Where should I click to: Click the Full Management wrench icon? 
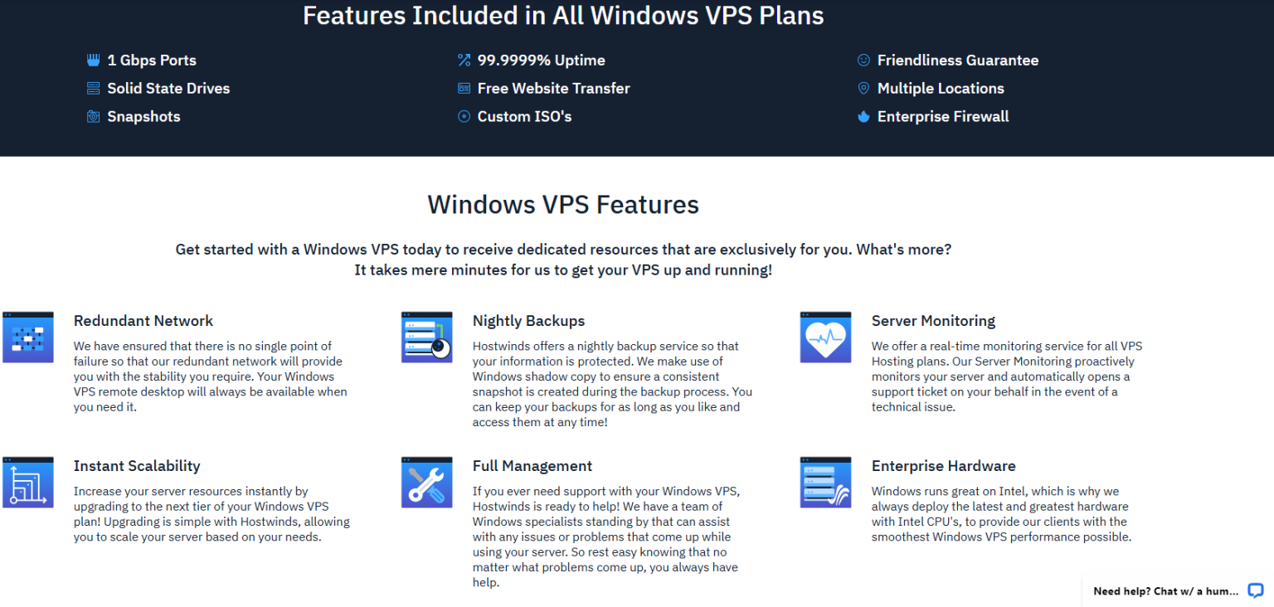tap(426, 482)
